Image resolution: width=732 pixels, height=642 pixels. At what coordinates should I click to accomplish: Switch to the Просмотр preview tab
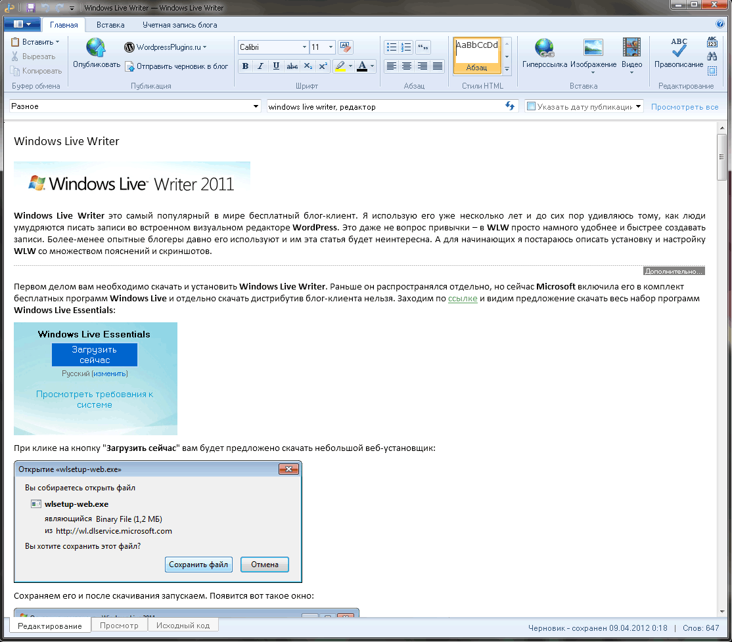[119, 625]
